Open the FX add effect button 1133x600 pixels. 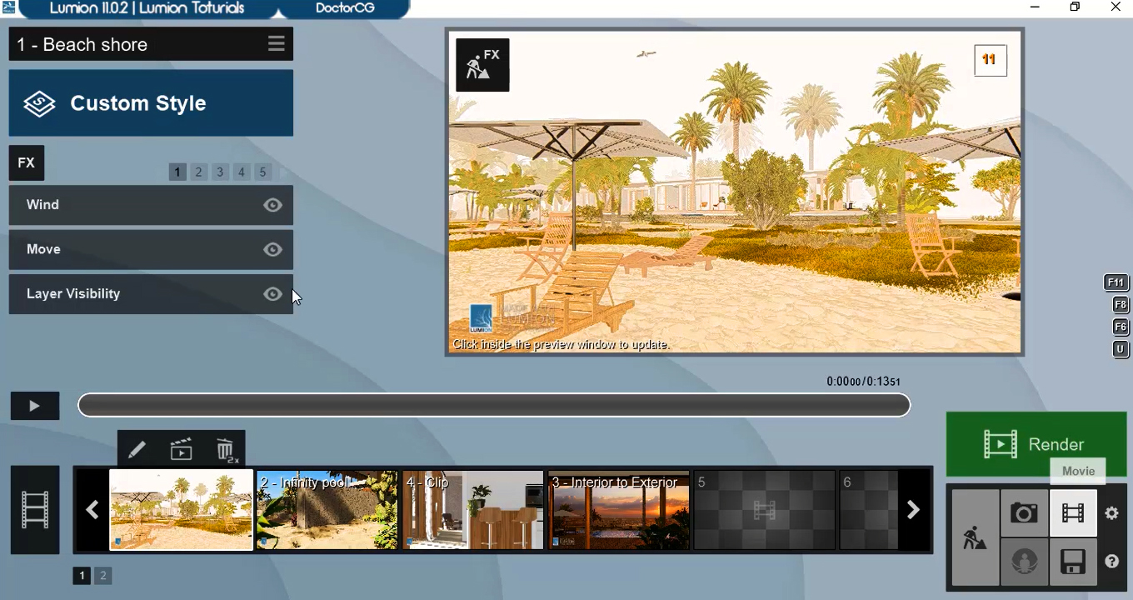coord(27,163)
